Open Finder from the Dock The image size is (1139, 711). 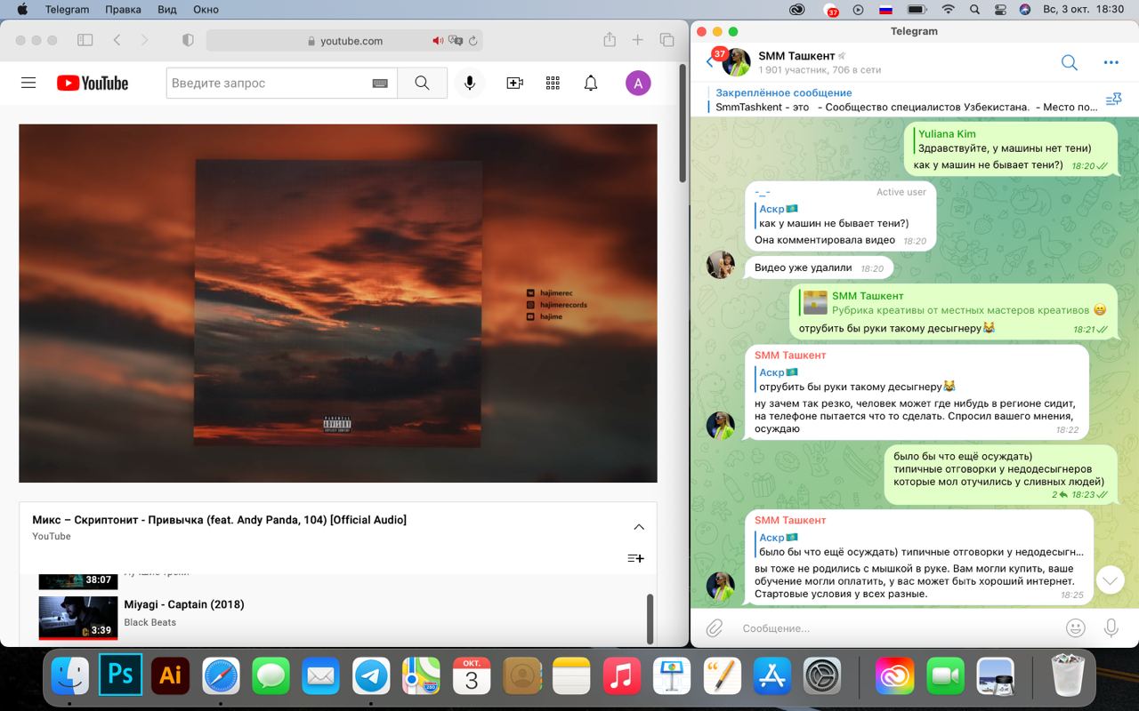click(70, 675)
